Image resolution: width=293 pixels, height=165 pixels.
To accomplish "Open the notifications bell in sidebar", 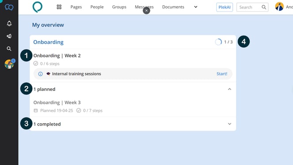I will click(9, 24).
